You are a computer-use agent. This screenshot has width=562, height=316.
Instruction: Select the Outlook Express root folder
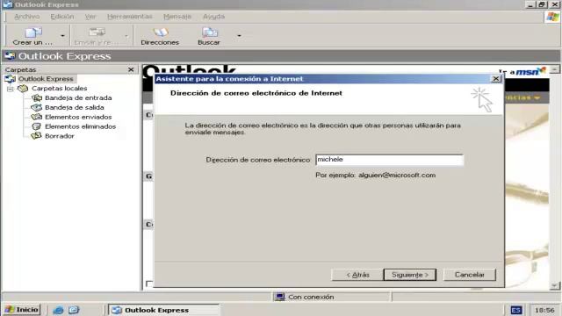pos(46,79)
